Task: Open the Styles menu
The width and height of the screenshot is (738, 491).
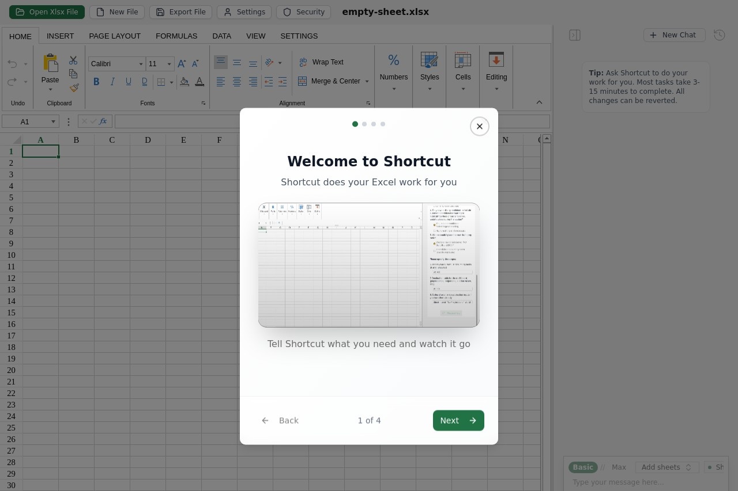Action: point(430,72)
